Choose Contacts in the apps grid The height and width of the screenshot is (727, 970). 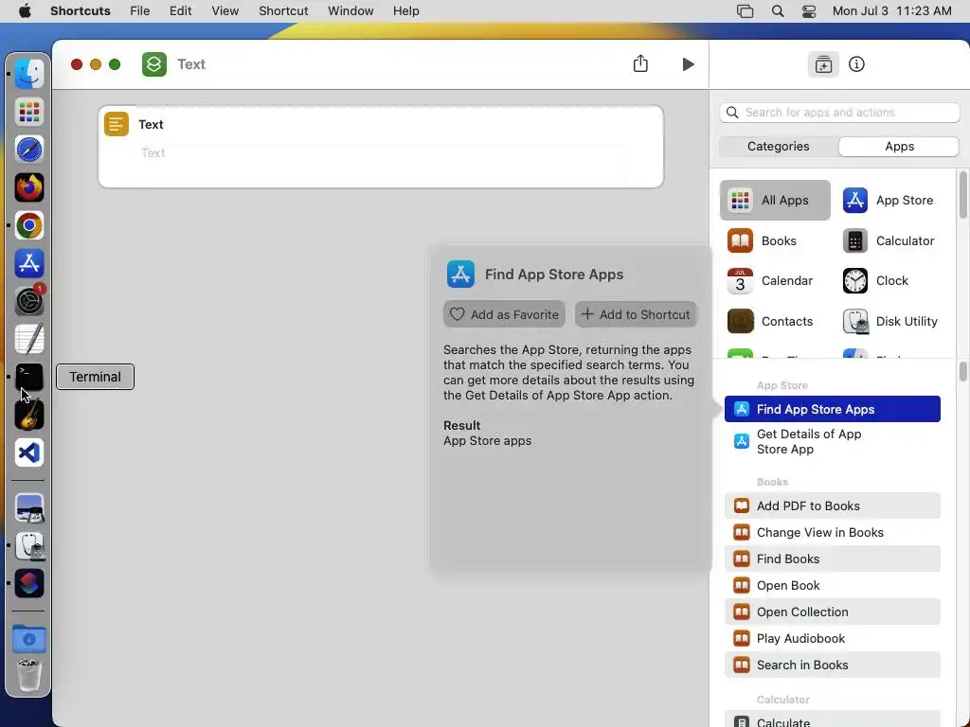770,322
